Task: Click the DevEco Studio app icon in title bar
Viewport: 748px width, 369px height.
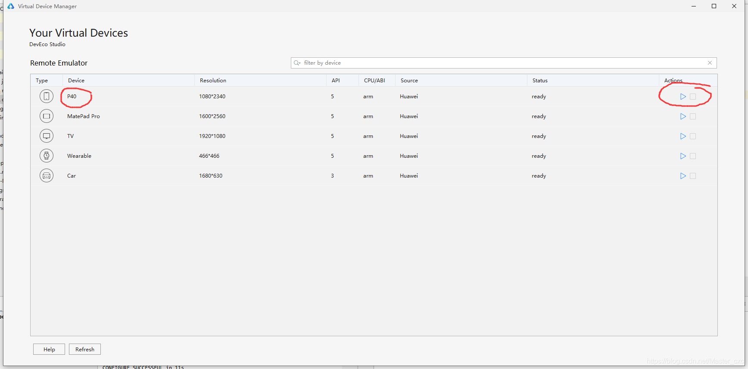Action: pos(11,6)
